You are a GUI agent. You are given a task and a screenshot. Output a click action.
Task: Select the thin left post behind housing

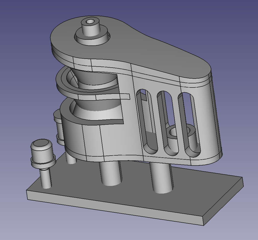click(71, 158)
